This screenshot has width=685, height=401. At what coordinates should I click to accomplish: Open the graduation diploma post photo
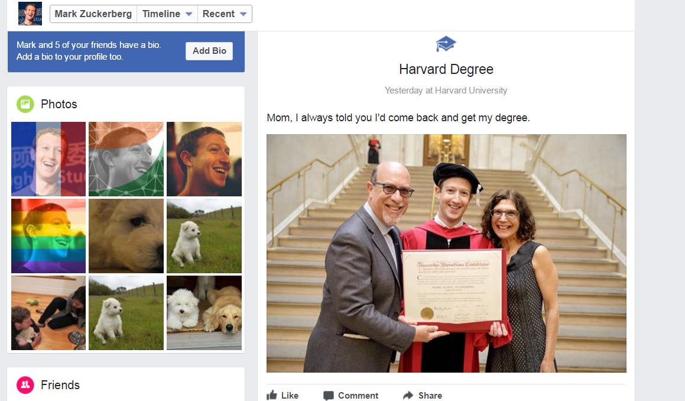446,253
